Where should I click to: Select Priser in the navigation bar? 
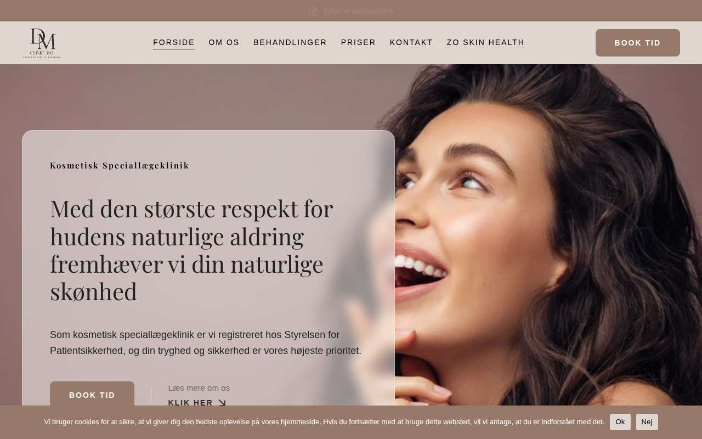tap(358, 42)
